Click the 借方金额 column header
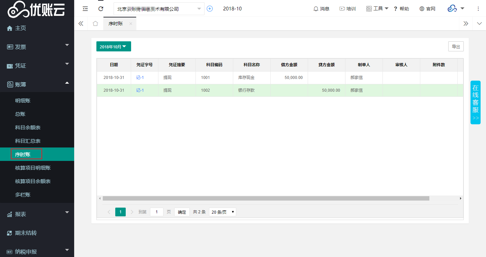 pyautogui.click(x=289, y=65)
